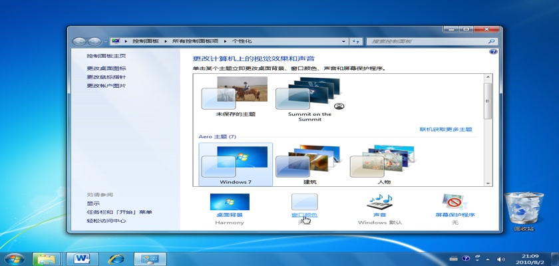
Task: Open 屏幕保护程序 (Screen Saver) icon
Action: pyautogui.click(x=455, y=202)
